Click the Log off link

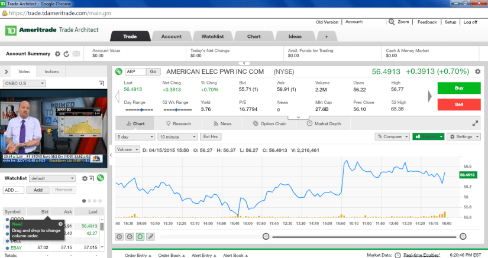[x=470, y=22]
